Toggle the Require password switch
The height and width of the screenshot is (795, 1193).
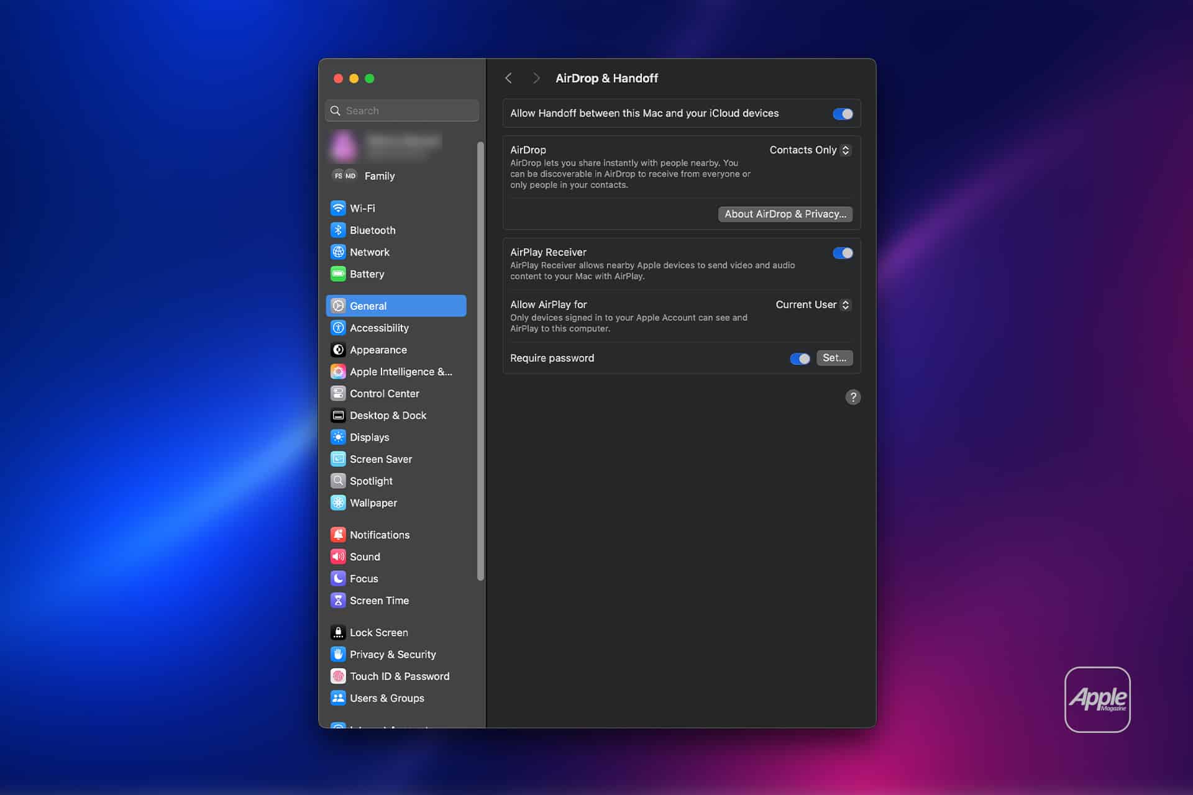pyautogui.click(x=800, y=358)
